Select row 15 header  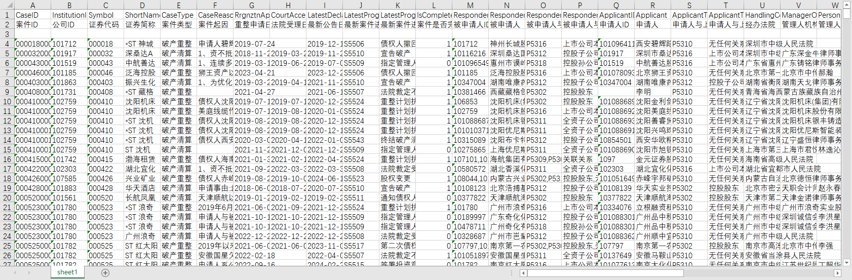[7, 149]
